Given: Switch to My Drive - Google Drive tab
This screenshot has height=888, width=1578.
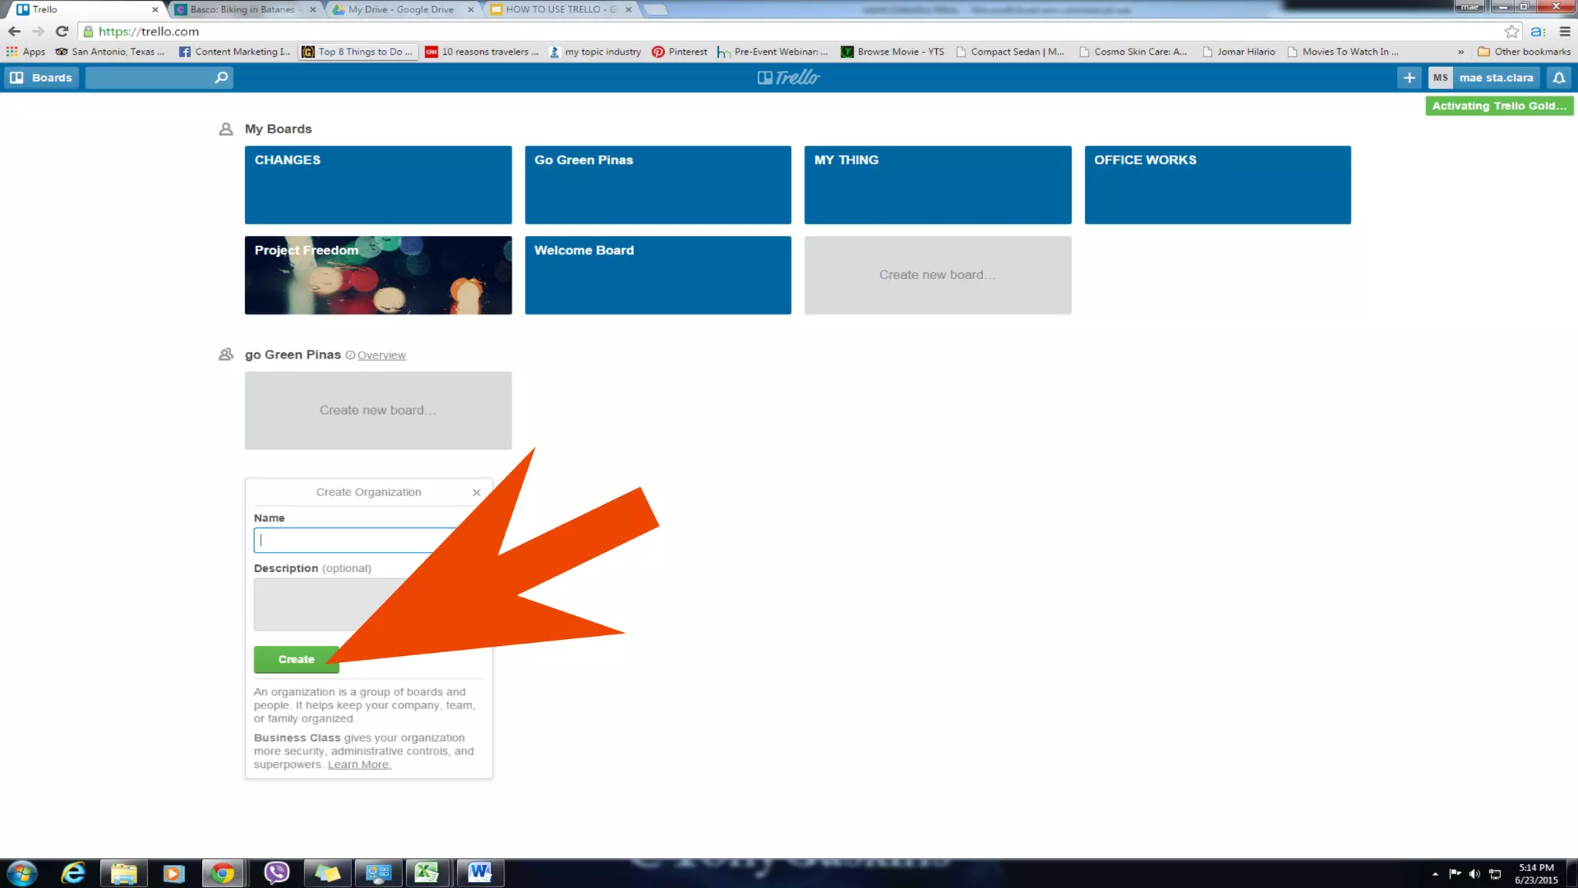Looking at the screenshot, I should pyautogui.click(x=400, y=9).
